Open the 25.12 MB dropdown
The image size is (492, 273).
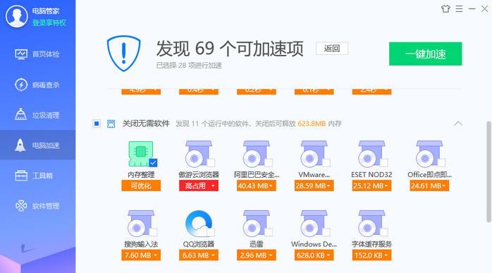372,186
